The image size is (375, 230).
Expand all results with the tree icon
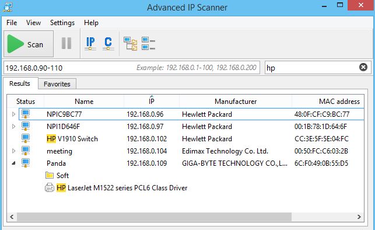[x=130, y=44]
